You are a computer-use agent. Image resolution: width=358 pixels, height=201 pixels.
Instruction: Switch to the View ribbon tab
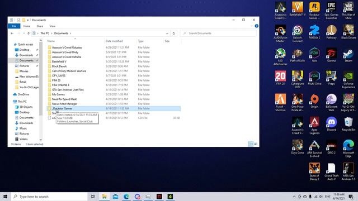53,26
